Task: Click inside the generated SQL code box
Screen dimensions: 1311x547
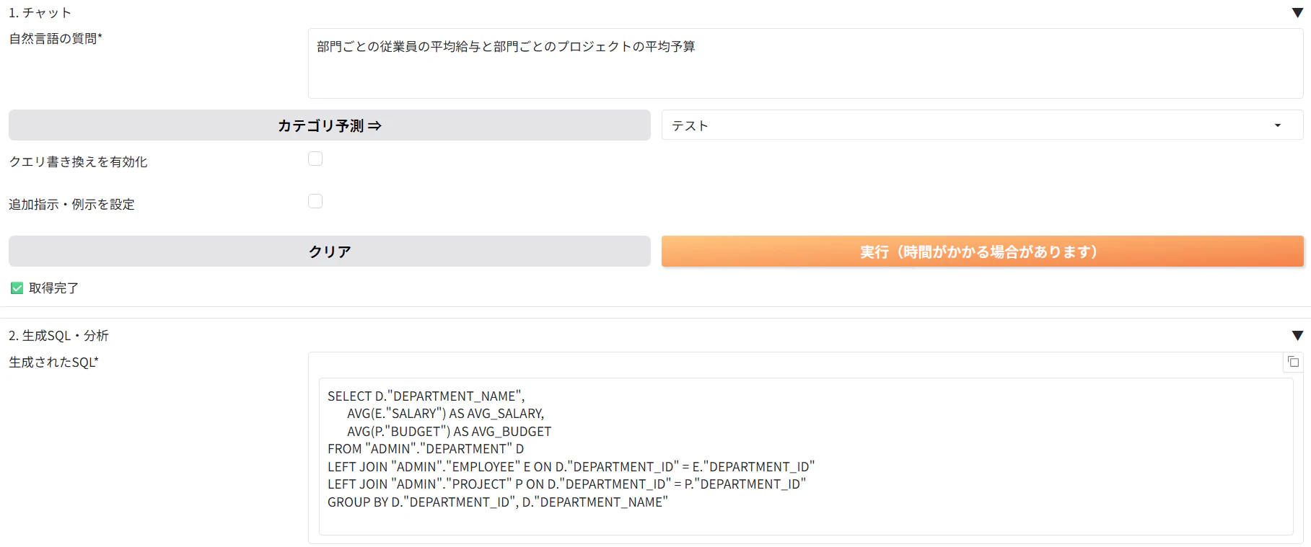Action: point(806,456)
